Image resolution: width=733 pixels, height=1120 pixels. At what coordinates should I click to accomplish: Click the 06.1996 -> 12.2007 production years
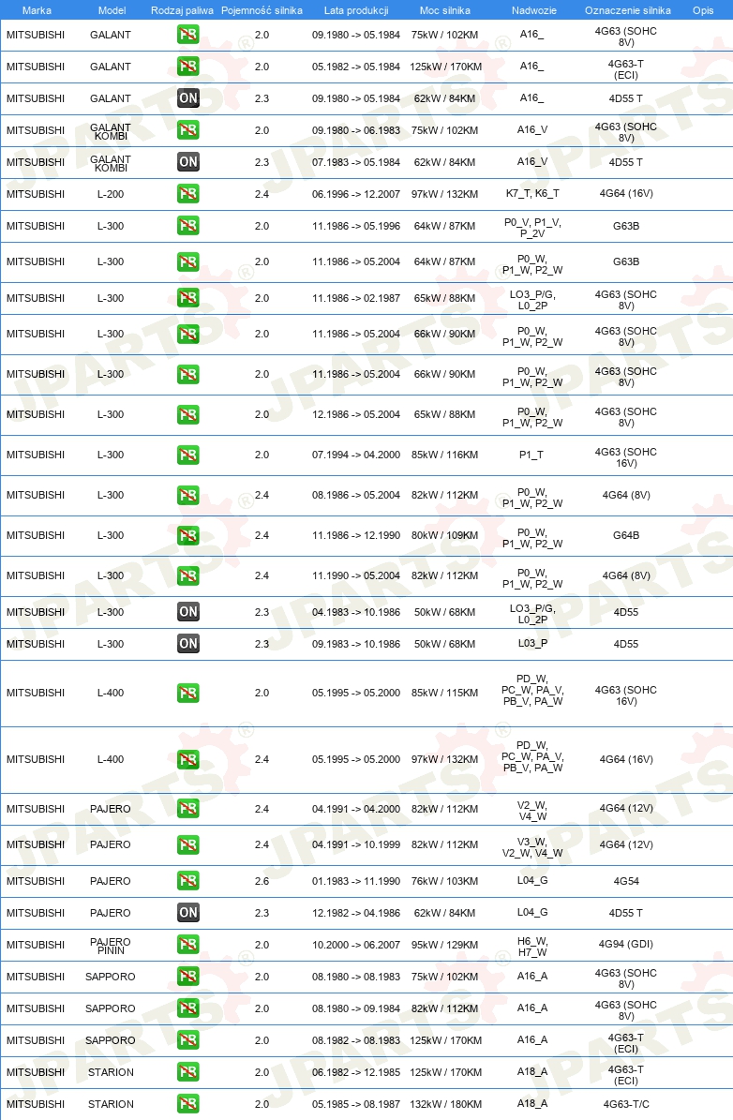coord(356,194)
